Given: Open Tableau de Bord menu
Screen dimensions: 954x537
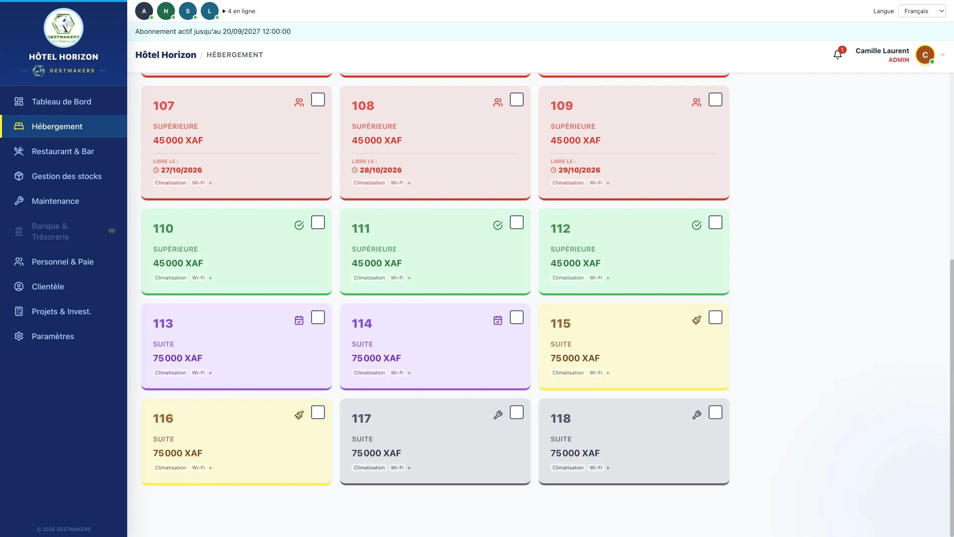Looking at the screenshot, I should tap(64, 101).
